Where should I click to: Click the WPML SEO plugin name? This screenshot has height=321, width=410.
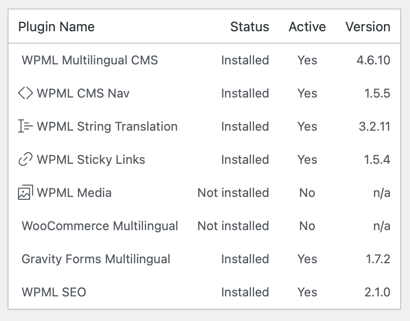(x=54, y=292)
